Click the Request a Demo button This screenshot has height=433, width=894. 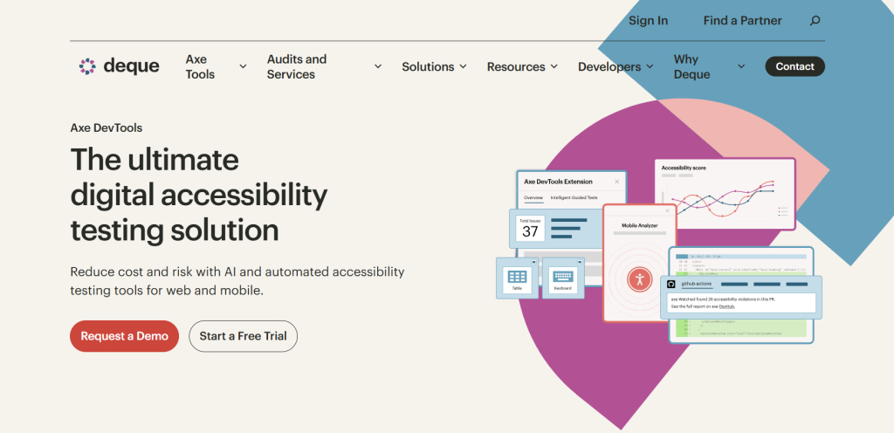pyautogui.click(x=124, y=336)
